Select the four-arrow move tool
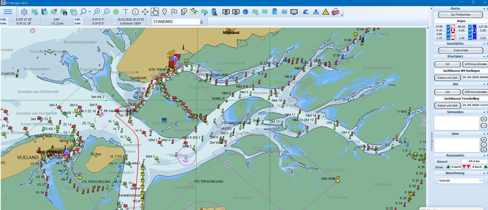 coord(145,12)
